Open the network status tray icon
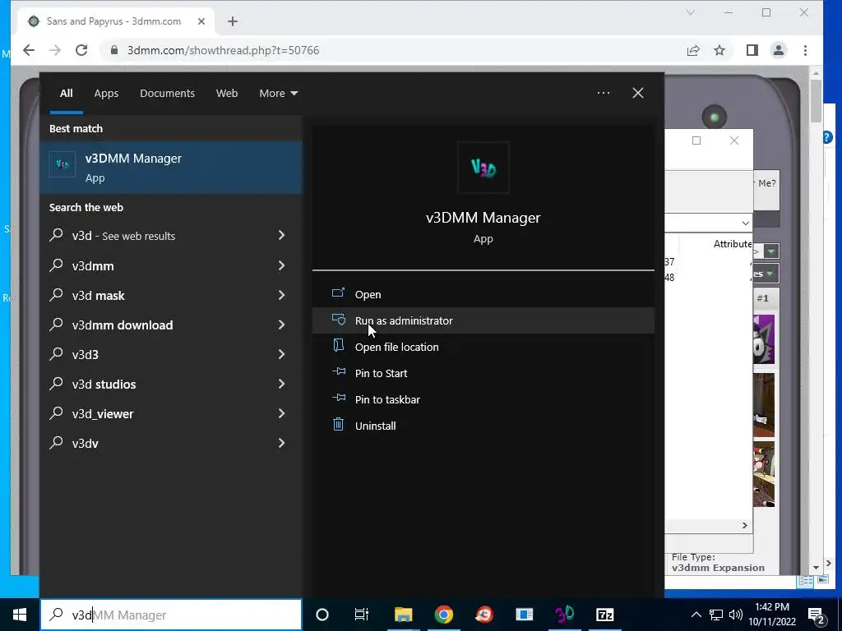 pyautogui.click(x=716, y=615)
